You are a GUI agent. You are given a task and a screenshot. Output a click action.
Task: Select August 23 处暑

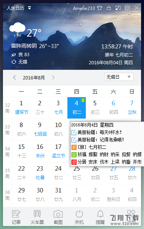[40, 173]
